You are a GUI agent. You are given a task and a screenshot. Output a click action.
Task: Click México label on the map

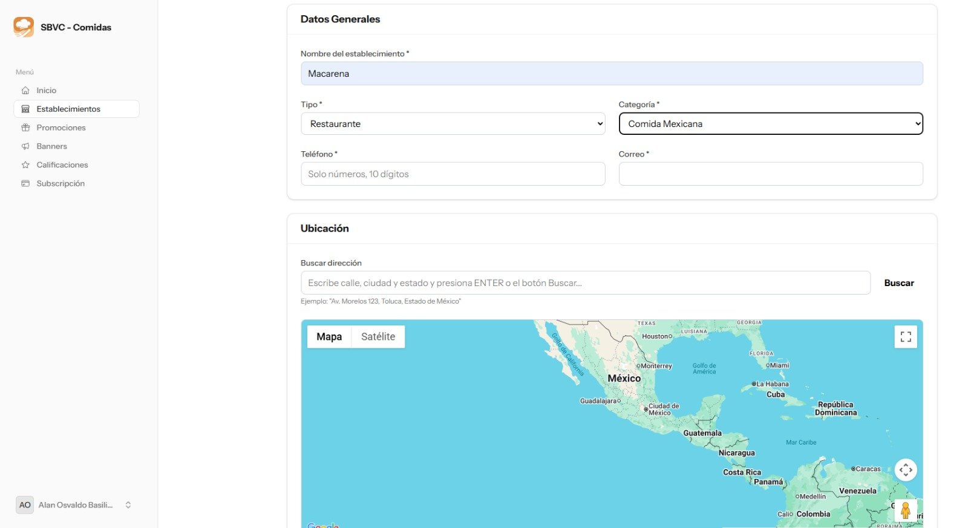click(x=624, y=378)
